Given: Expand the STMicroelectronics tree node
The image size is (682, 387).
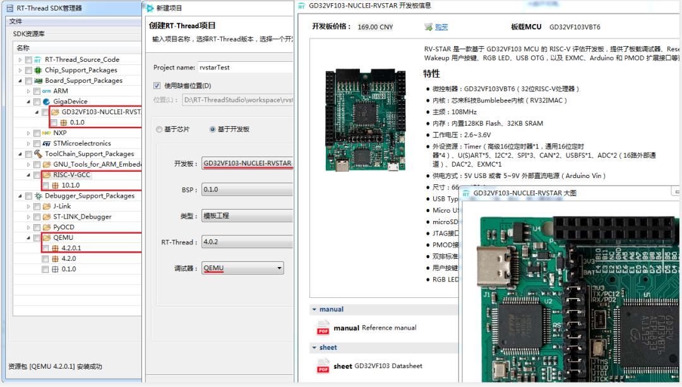Looking at the screenshot, I should 28,143.
